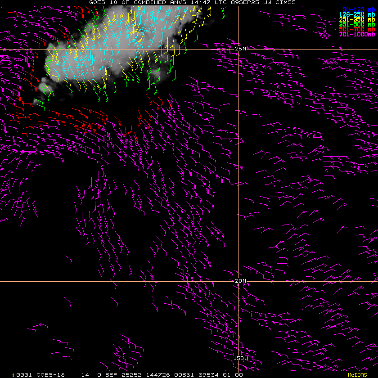378x378 pixels.
Task: Click the blue 50-125 mb legend entry
Action: coord(359,9)
